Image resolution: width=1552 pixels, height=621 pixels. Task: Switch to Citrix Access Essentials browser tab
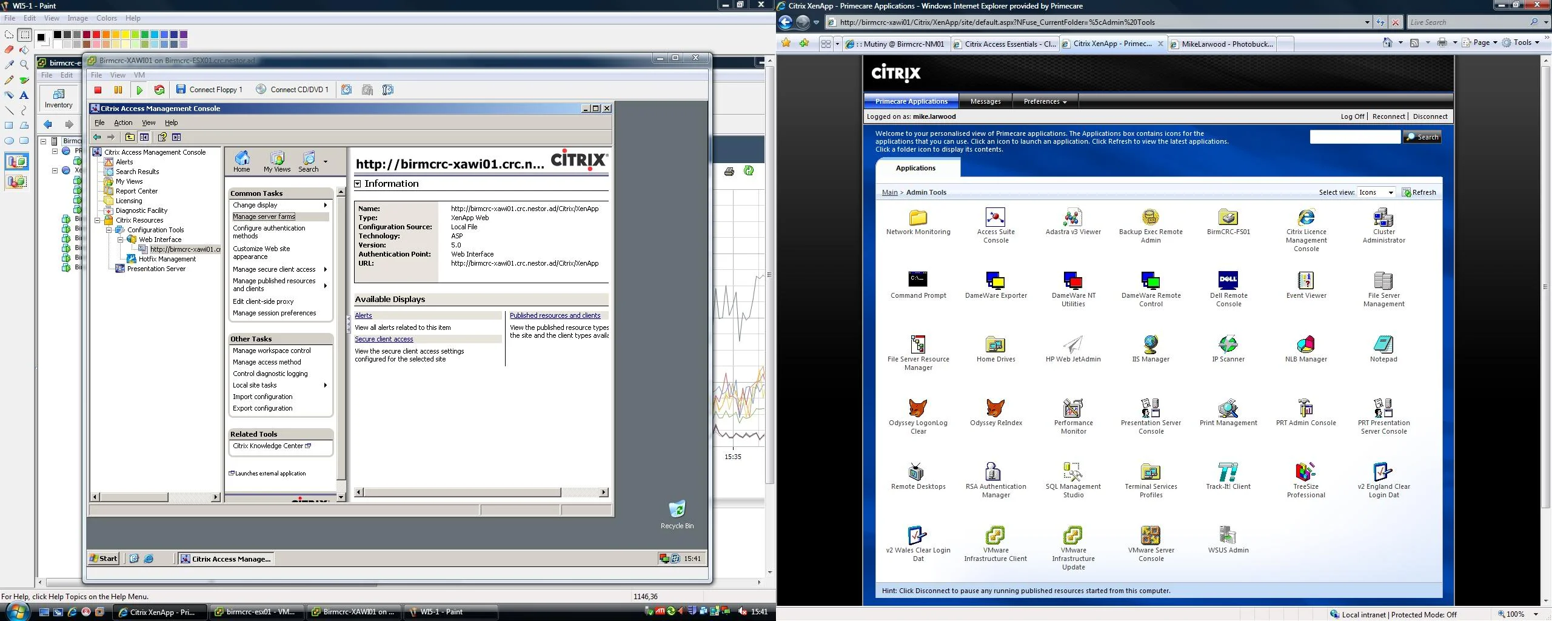[1004, 44]
